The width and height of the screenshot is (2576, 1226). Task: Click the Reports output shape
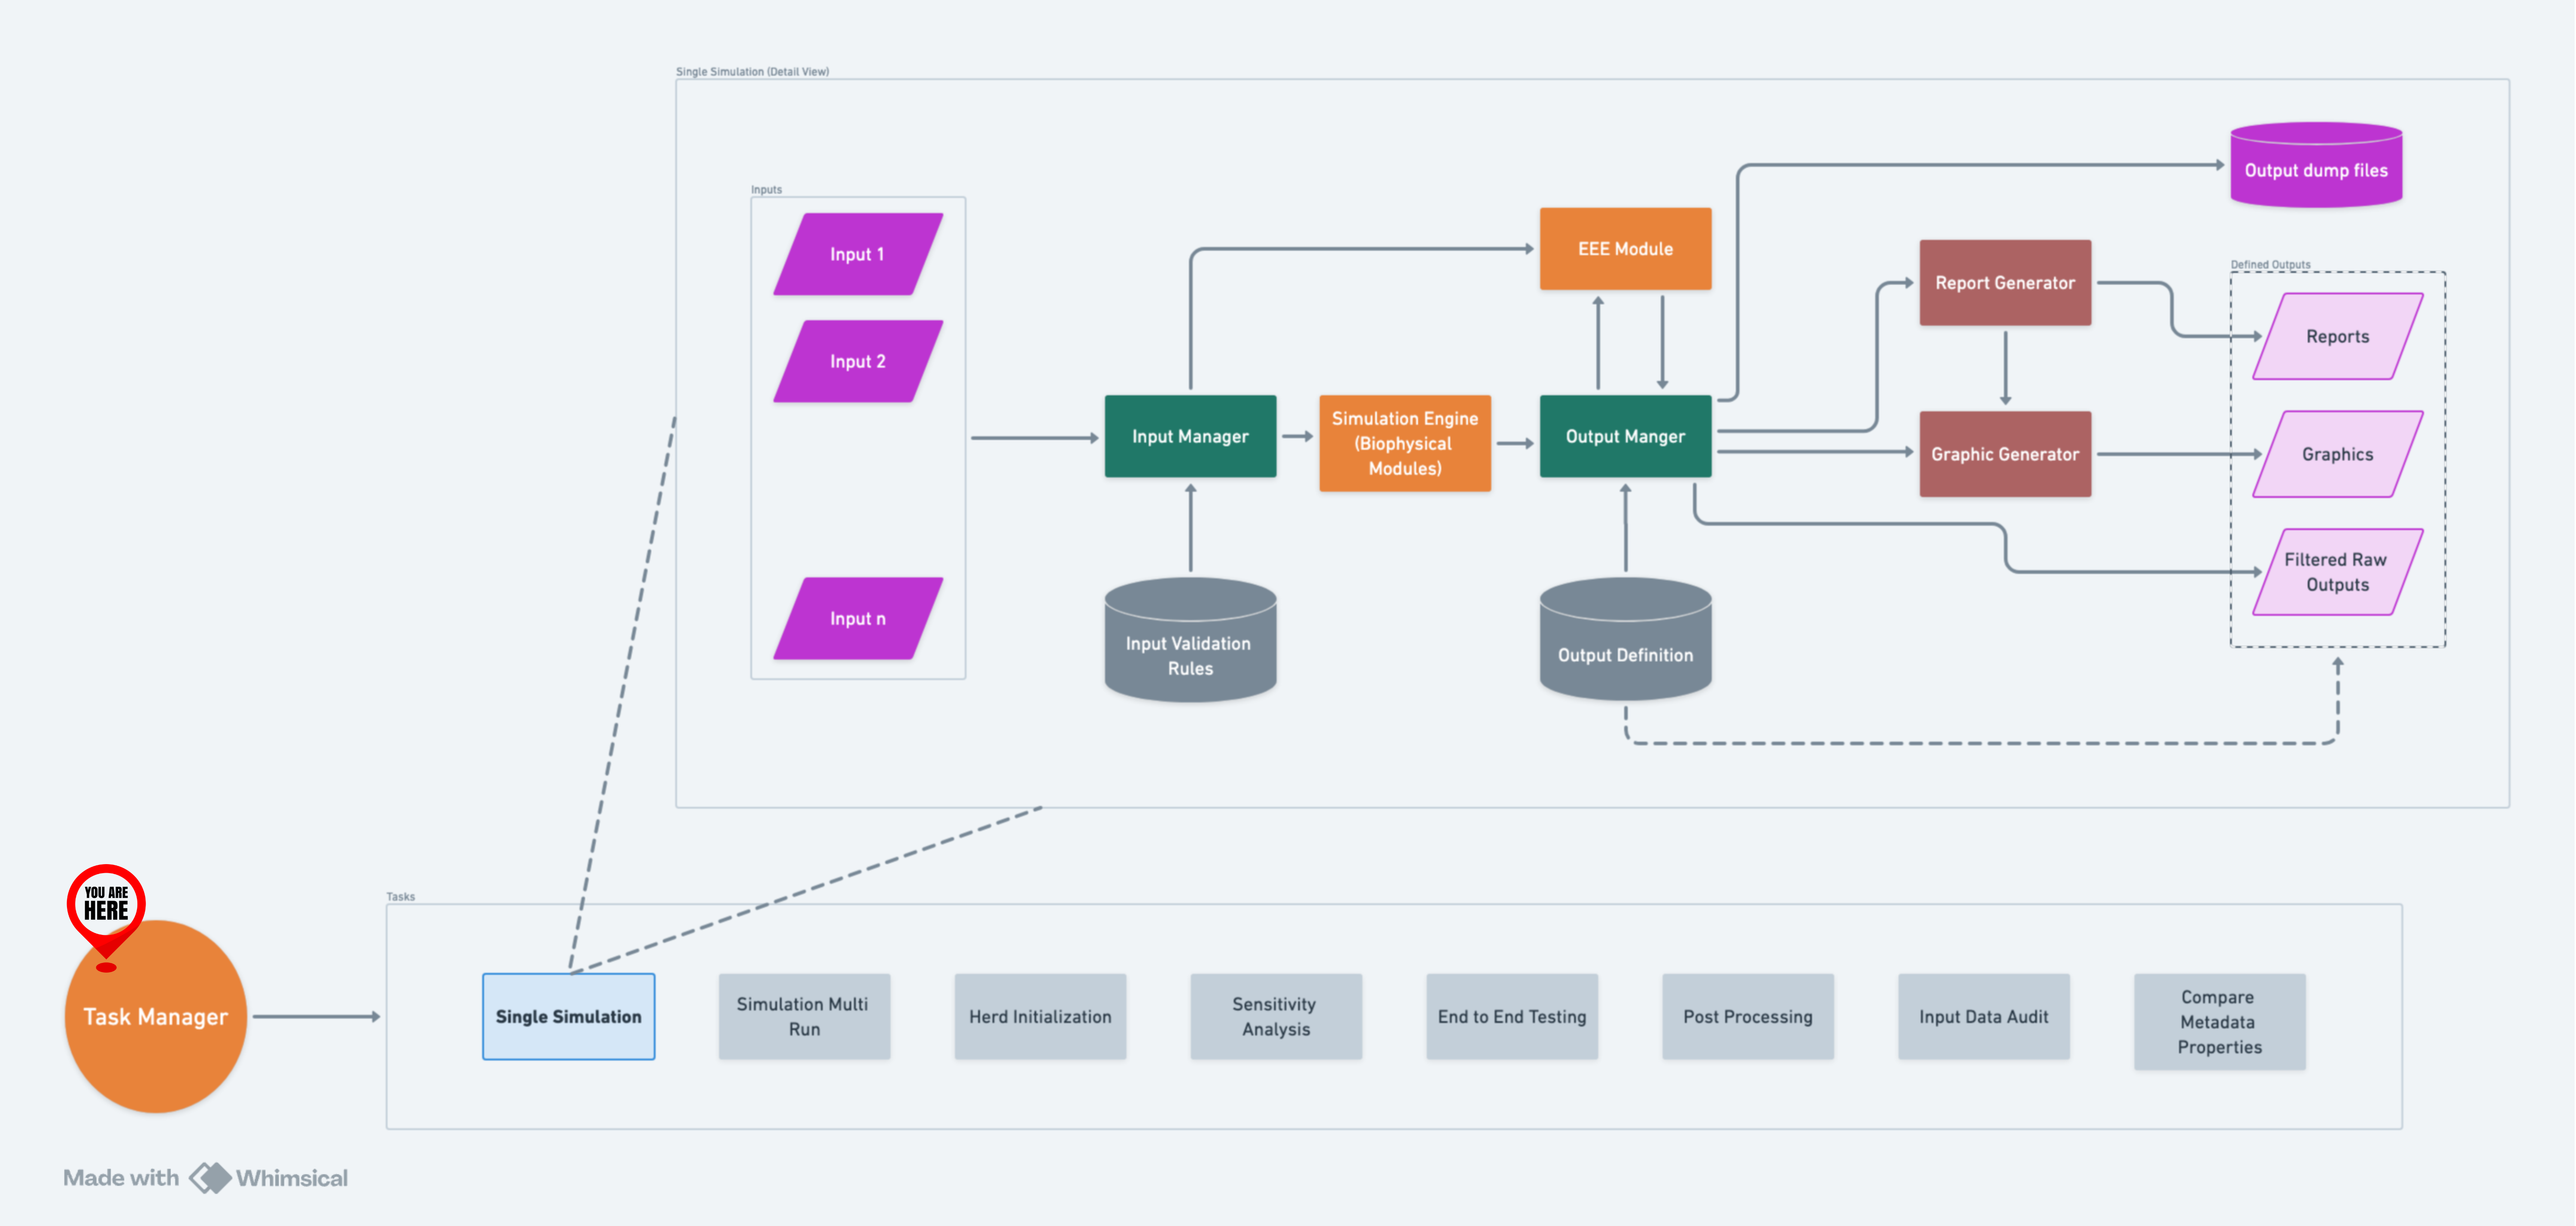coord(2338,336)
